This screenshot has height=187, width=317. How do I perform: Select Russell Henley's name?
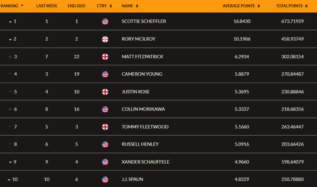pos(141,145)
